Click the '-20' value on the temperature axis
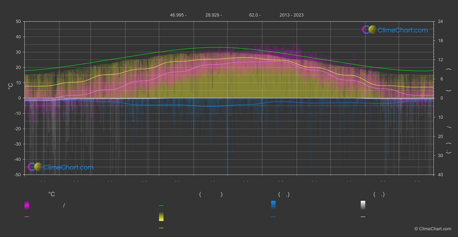This screenshot has height=237, width=458. click(x=18, y=129)
